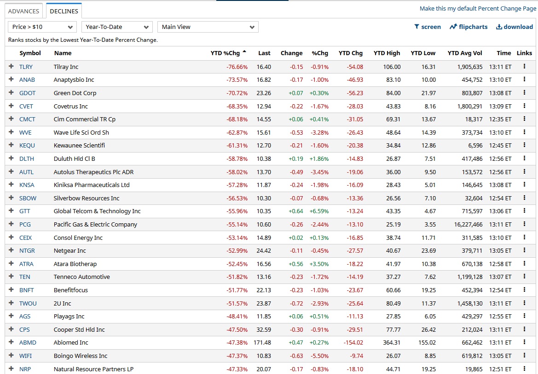Click the 16,227,466 volume value

(x=469, y=225)
